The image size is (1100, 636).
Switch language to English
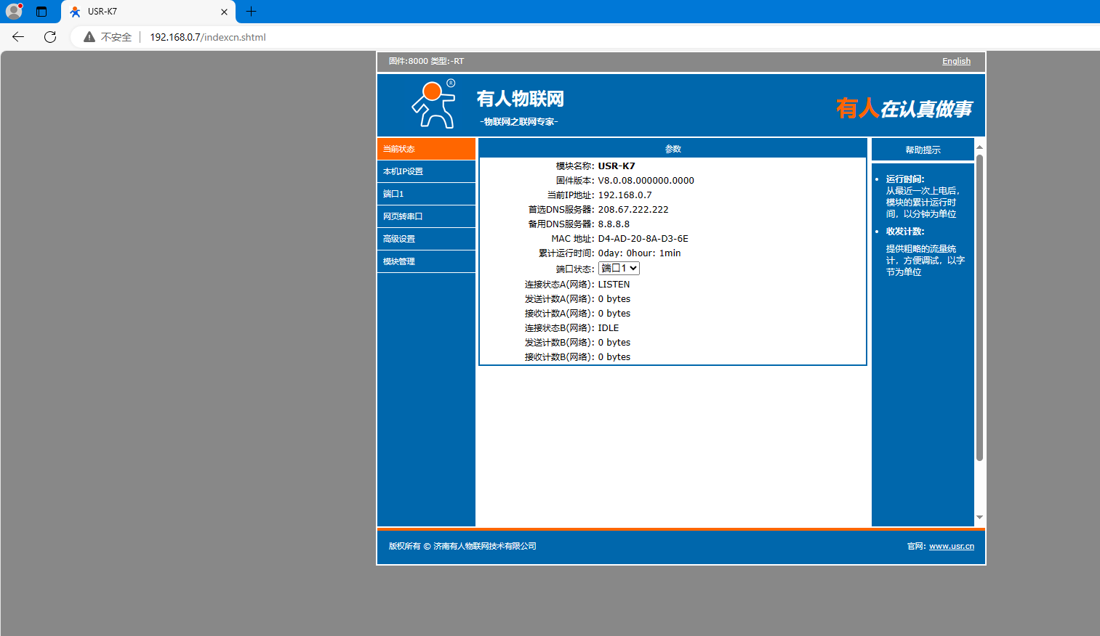[956, 61]
